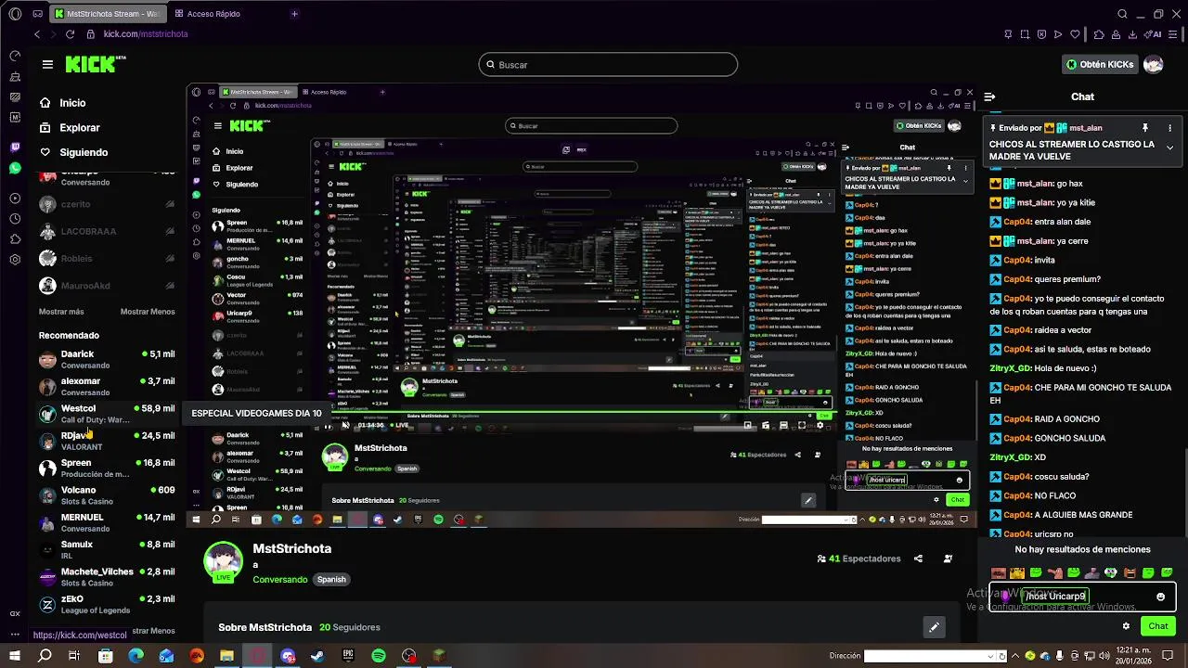Screen dimensions: 1188x668
Task: Open the browser sidebar settings gear
Action: [15, 260]
